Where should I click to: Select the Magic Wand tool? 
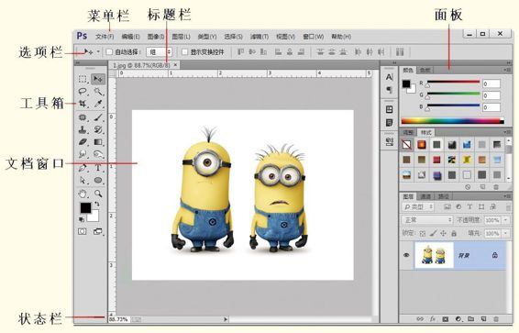(98, 92)
